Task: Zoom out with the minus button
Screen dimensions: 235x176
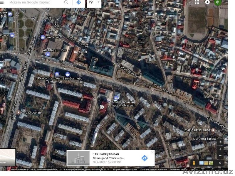Action: (220, 156)
